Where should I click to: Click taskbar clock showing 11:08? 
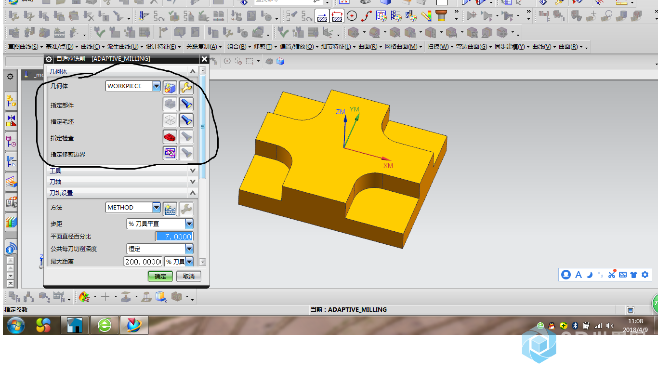pyautogui.click(x=635, y=326)
